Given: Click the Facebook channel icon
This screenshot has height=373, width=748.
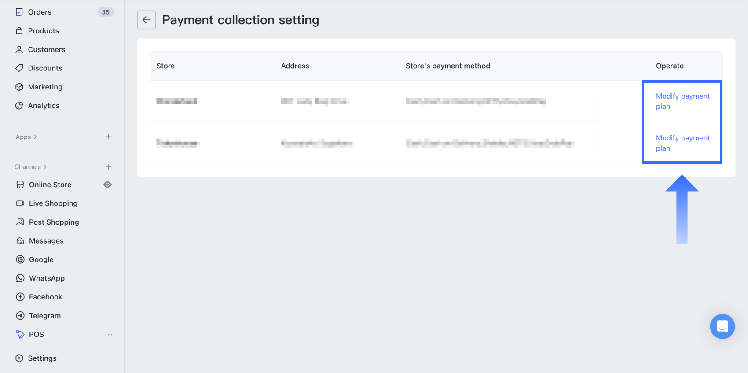Looking at the screenshot, I should (20, 297).
